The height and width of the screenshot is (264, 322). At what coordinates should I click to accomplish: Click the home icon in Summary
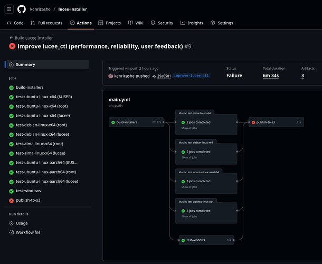click(x=12, y=64)
